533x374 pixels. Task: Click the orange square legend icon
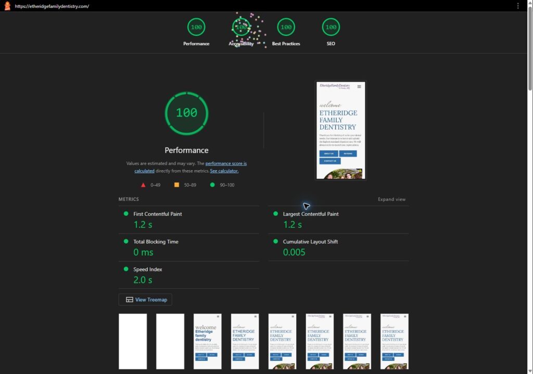tap(176, 185)
